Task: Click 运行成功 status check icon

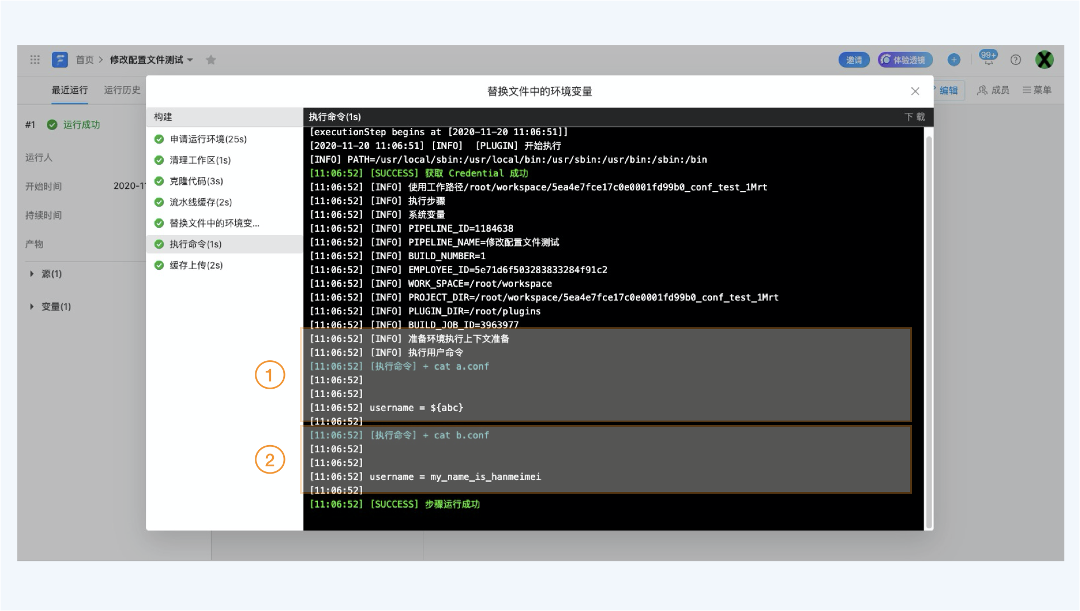Action: [x=52, y=125]
